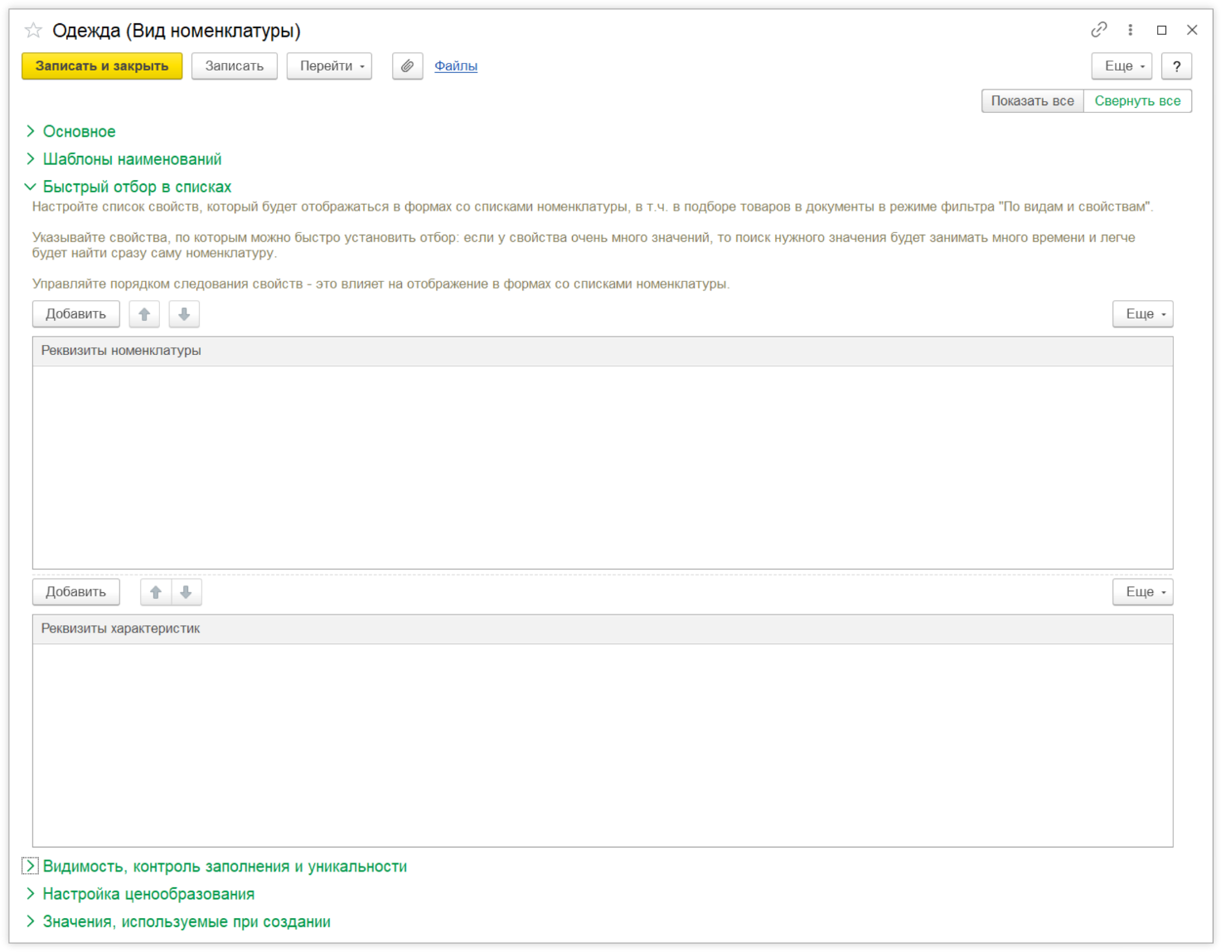Select the Свернуть все toggle

[x=1137, y=101]
